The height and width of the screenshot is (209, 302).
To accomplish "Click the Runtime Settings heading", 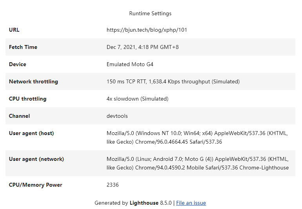I will pos(150,13).
